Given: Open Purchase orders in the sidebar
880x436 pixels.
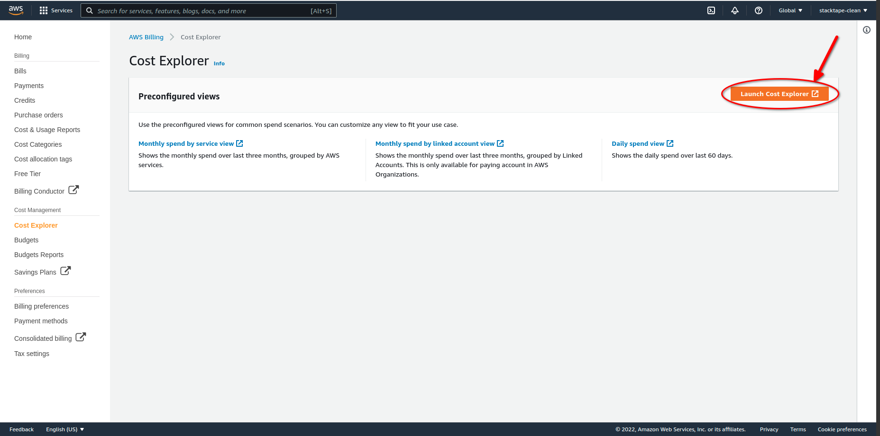Looking at the screenshot, I should click(x=38, y=115).
